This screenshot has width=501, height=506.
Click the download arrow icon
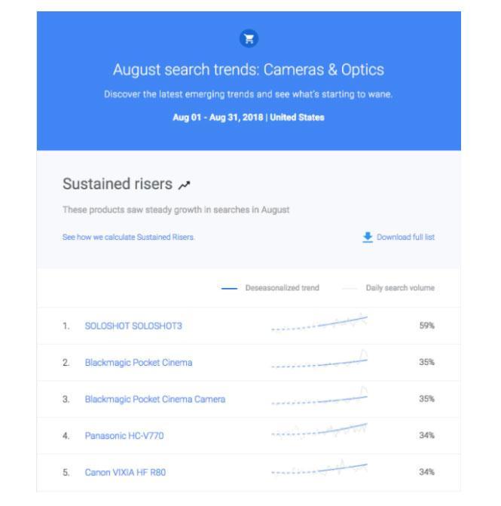tap(367, 238)
